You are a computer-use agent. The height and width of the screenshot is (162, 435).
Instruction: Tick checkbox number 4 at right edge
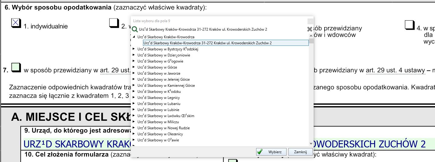coord(409,25)
